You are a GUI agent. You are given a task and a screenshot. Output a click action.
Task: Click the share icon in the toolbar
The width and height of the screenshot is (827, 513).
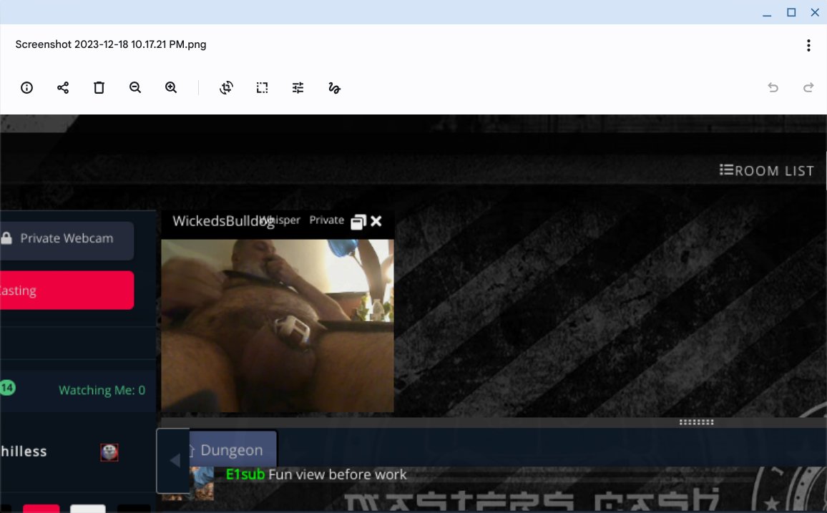[x=63, y=87]
